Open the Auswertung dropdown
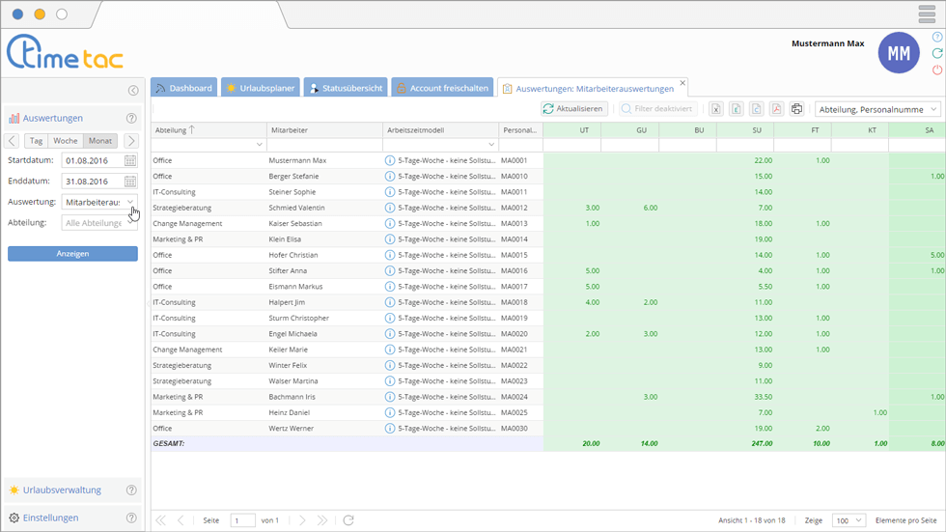 130,202
